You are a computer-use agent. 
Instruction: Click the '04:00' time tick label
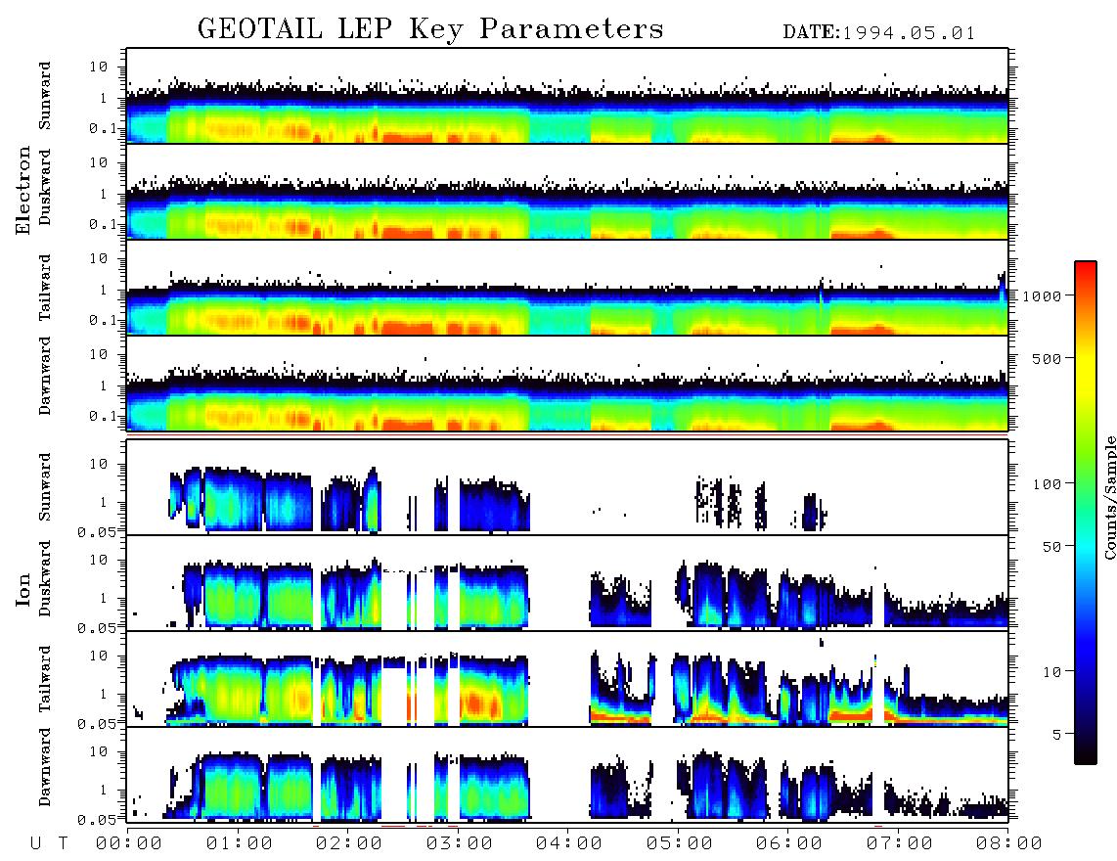point(569,844)
